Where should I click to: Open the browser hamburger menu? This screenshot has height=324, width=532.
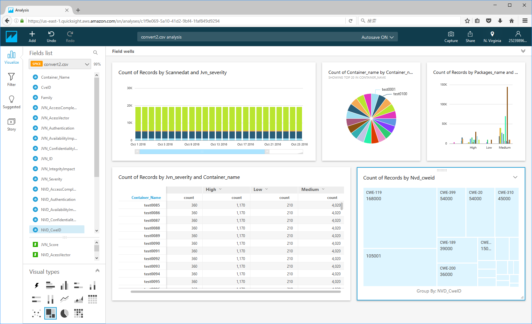[x=525, y=21]
